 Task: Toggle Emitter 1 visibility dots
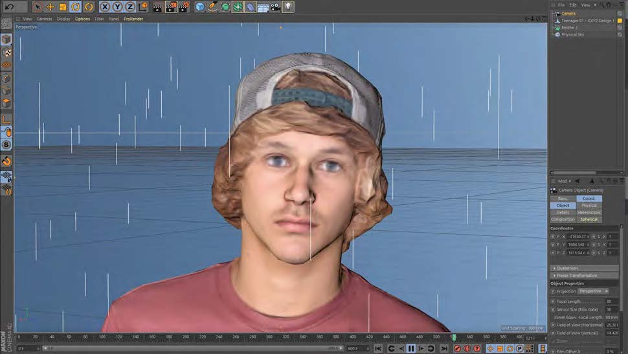(620, 28)
